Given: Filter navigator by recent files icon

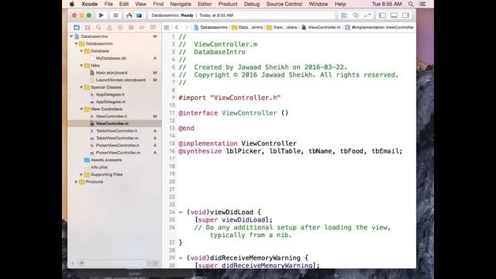Looking at the screenshot, I should click(x=149, y=263).
